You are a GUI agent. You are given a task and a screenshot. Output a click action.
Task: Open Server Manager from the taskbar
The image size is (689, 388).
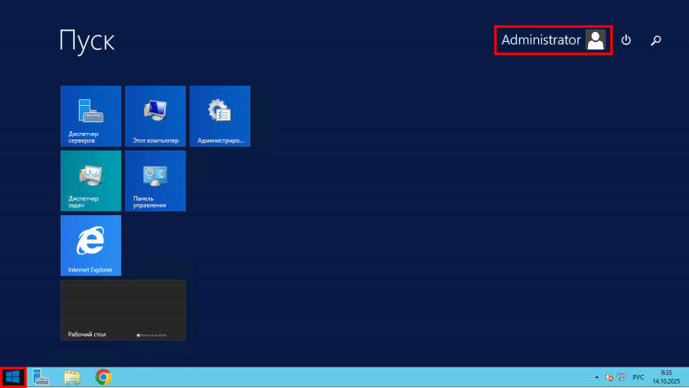coord(41,377)
